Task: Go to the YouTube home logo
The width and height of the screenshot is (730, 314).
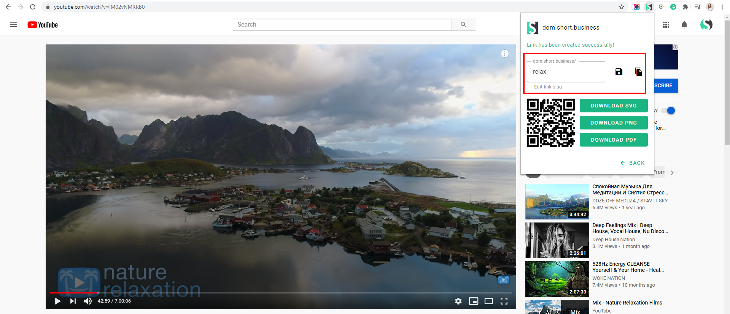Action: coord(43,25)
